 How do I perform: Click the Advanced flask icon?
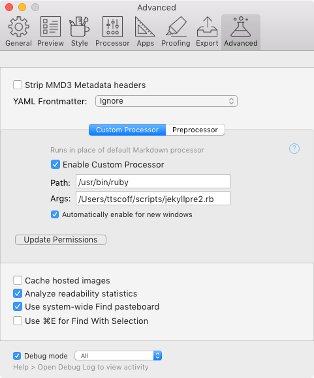click(241, 27)
